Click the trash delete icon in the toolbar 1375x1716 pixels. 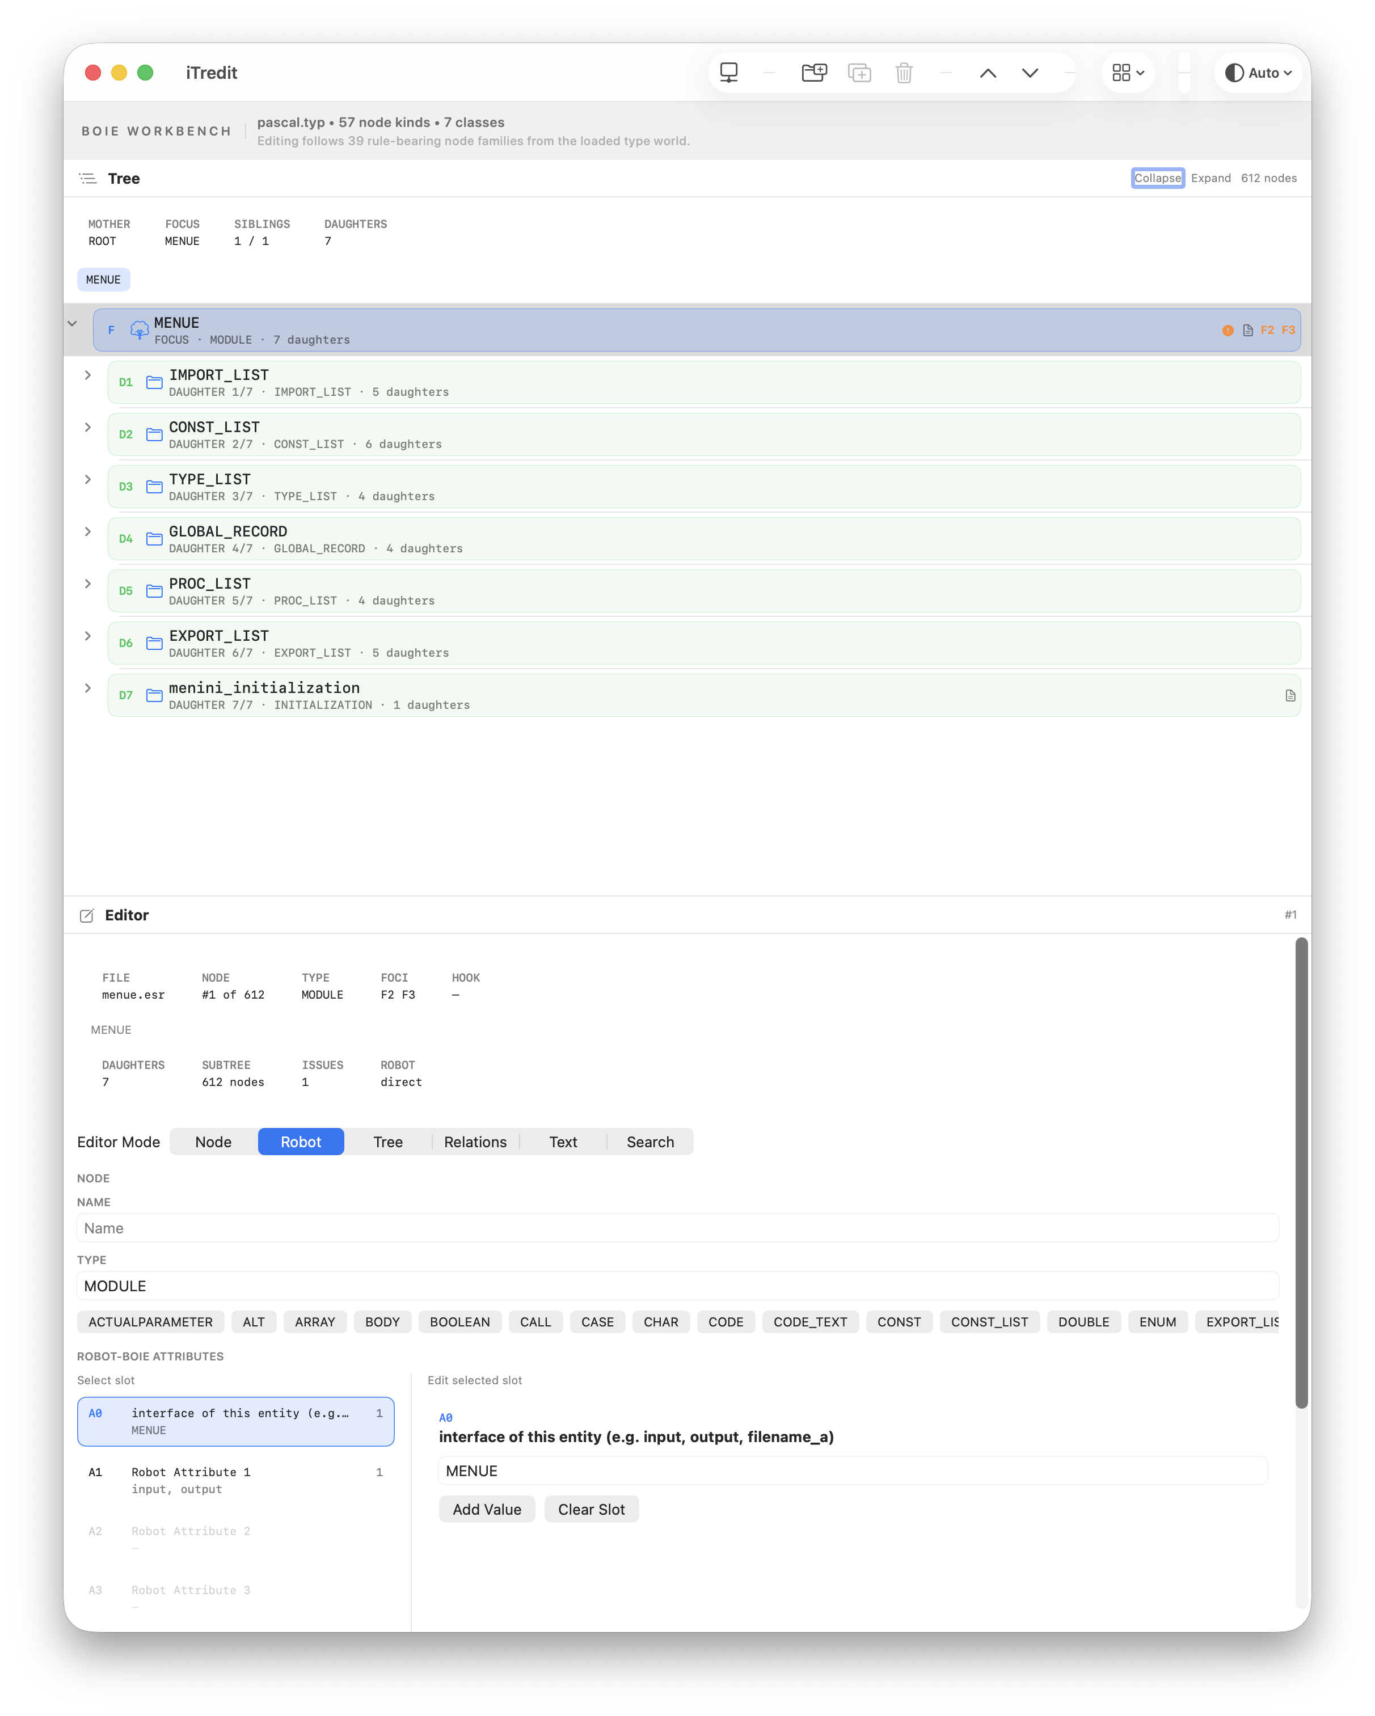pos(904,73)
